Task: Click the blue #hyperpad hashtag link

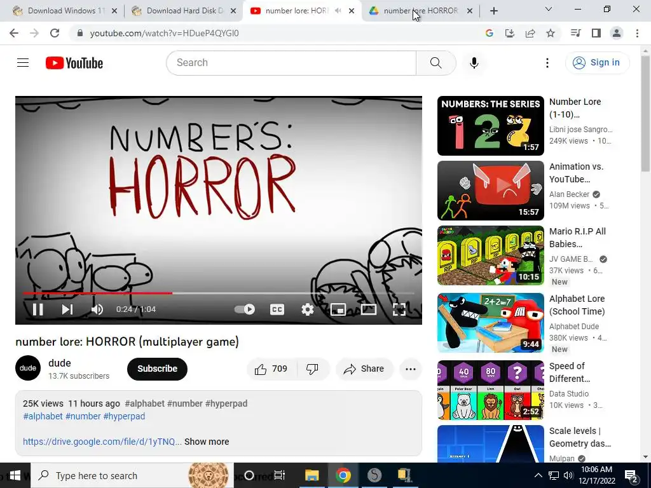Action: click(124, 416)
